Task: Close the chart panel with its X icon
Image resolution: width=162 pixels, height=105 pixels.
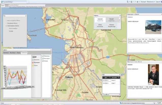Action: pyautogui.click(x=51, y=50)
